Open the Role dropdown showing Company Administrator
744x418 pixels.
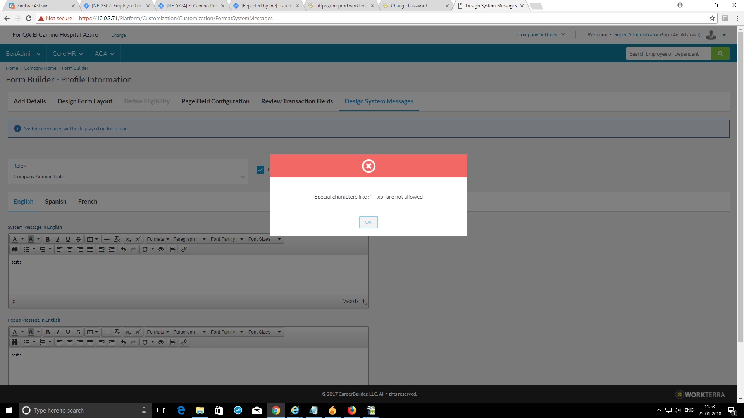(128, 176)
